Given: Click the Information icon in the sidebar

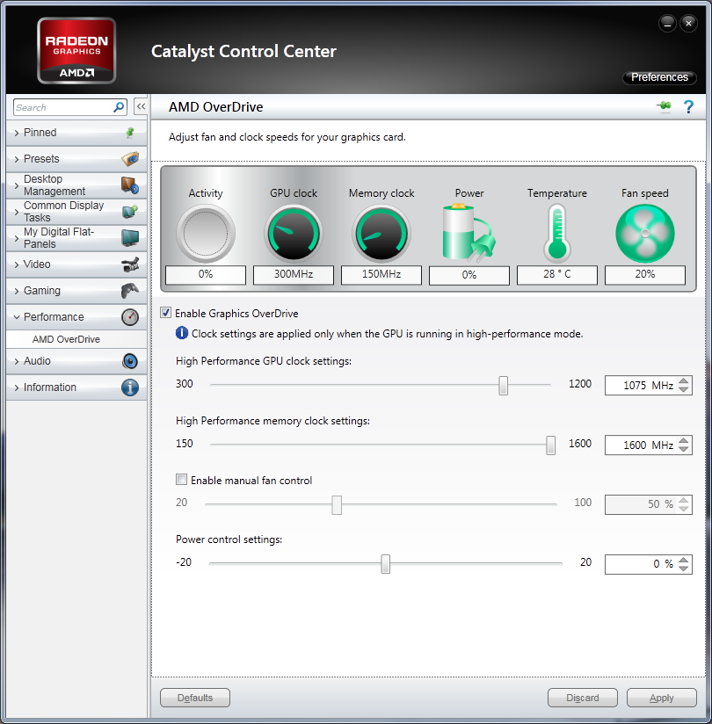Looking at the screenshot, I should pos(130,387).
